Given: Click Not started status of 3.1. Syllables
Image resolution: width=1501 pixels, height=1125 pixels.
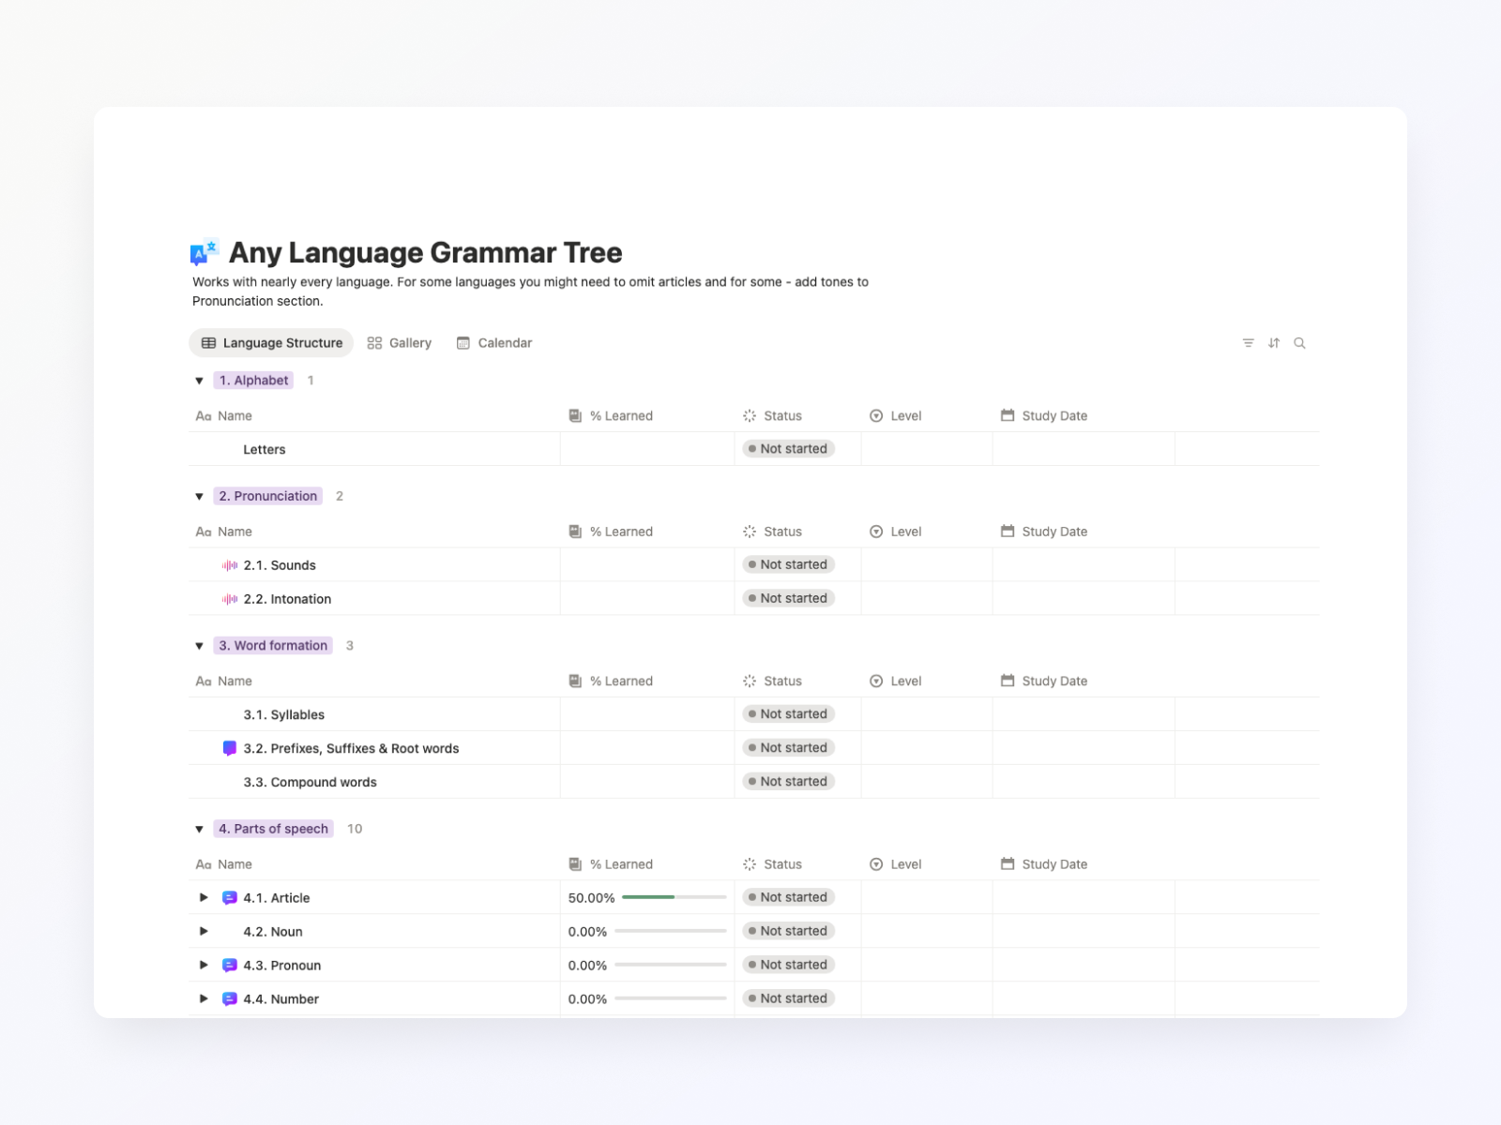Looking at the screenshot, I should (789, 714).
